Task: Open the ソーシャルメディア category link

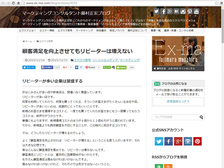Action: 105,60
